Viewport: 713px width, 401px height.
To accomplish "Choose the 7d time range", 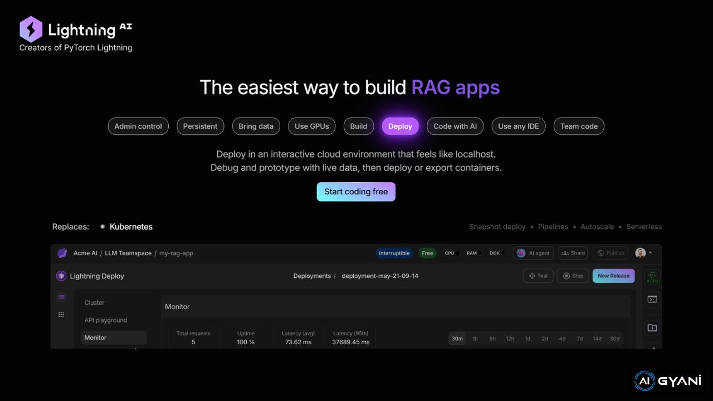I will tap(580, 339).
